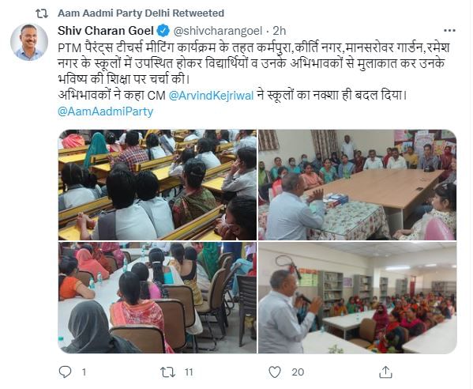The width and height of the screenshot is (473, 389).
Task: Click the retweeted arrows icon at the top
Action: point(42,13)
